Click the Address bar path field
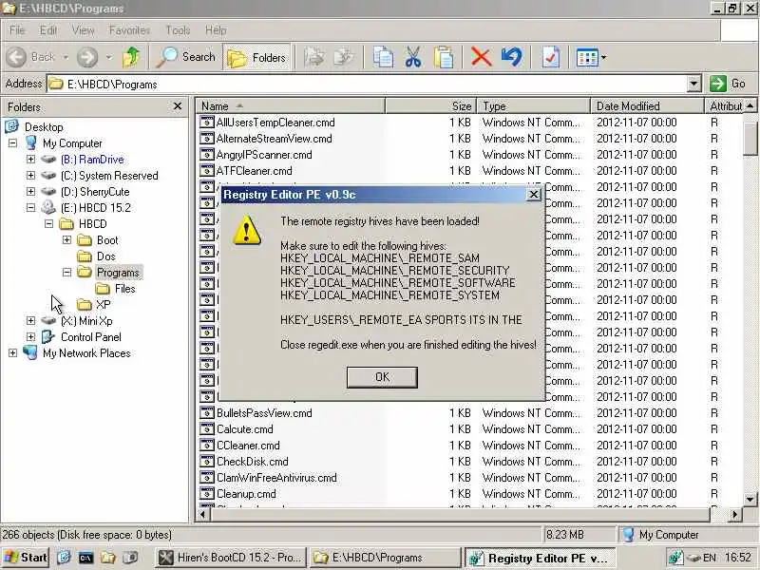This screenshot has height=570, width=760. pos(368,84)
